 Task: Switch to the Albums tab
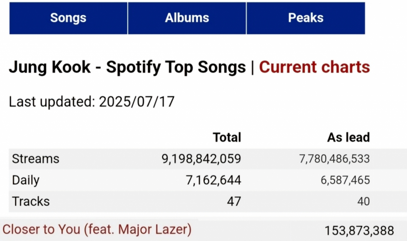pos(187,18)
